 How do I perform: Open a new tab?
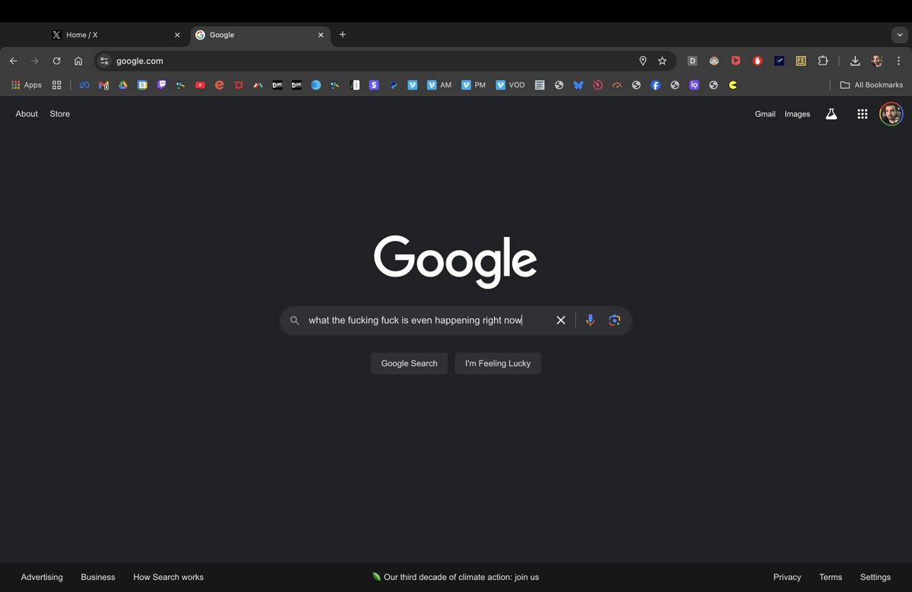pos(343,35)
